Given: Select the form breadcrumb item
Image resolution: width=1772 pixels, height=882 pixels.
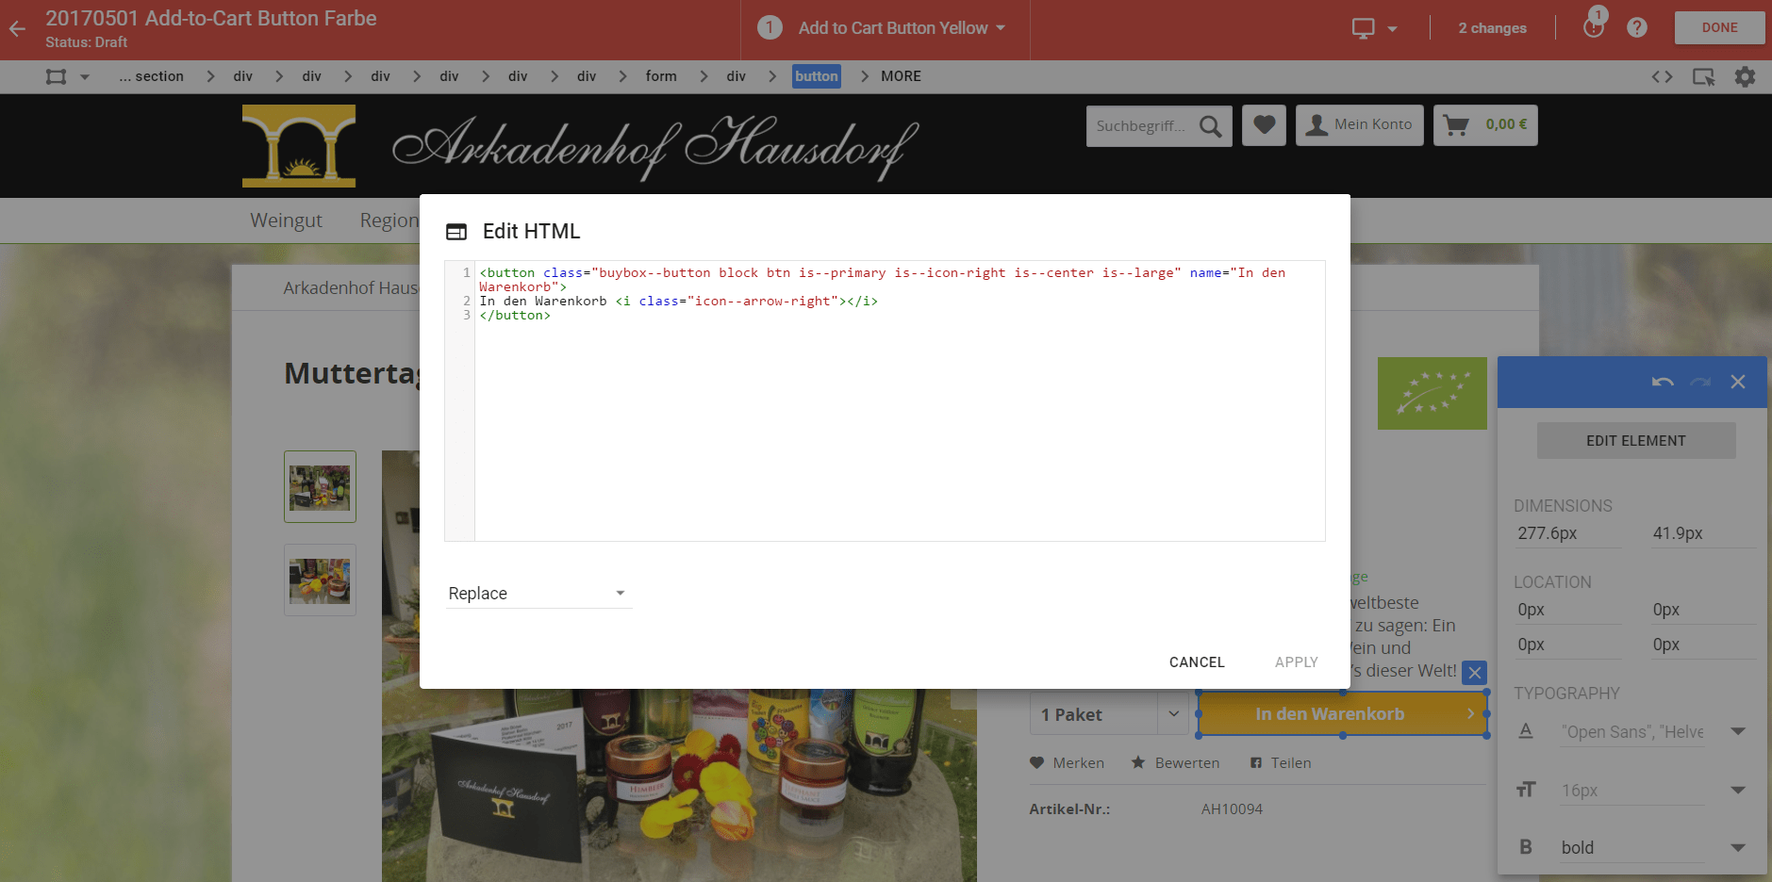Looking at the screenshot, I should (x=660, y=77).
